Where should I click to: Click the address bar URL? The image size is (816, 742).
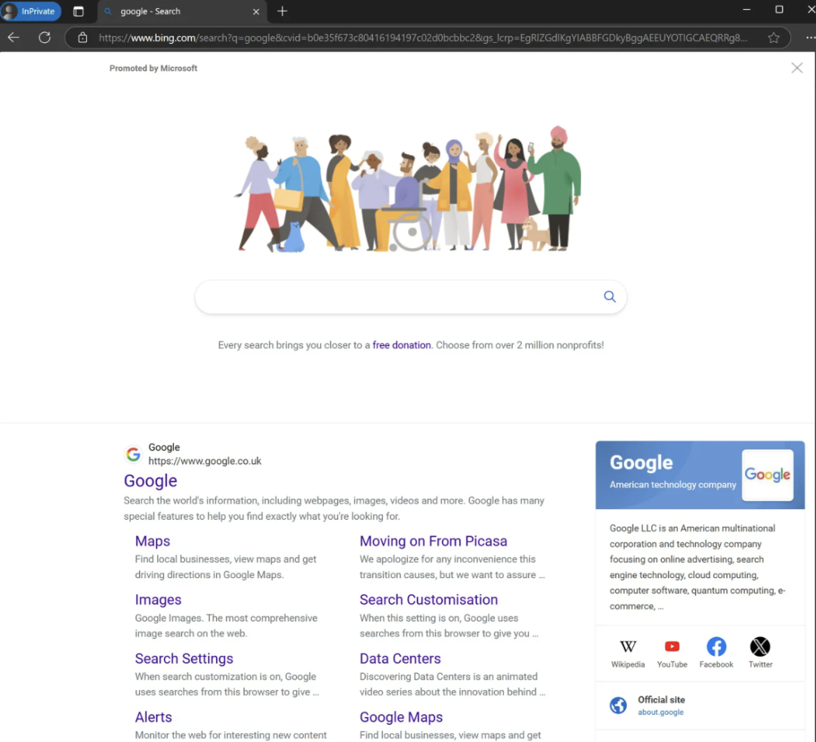tap(422, 38)
